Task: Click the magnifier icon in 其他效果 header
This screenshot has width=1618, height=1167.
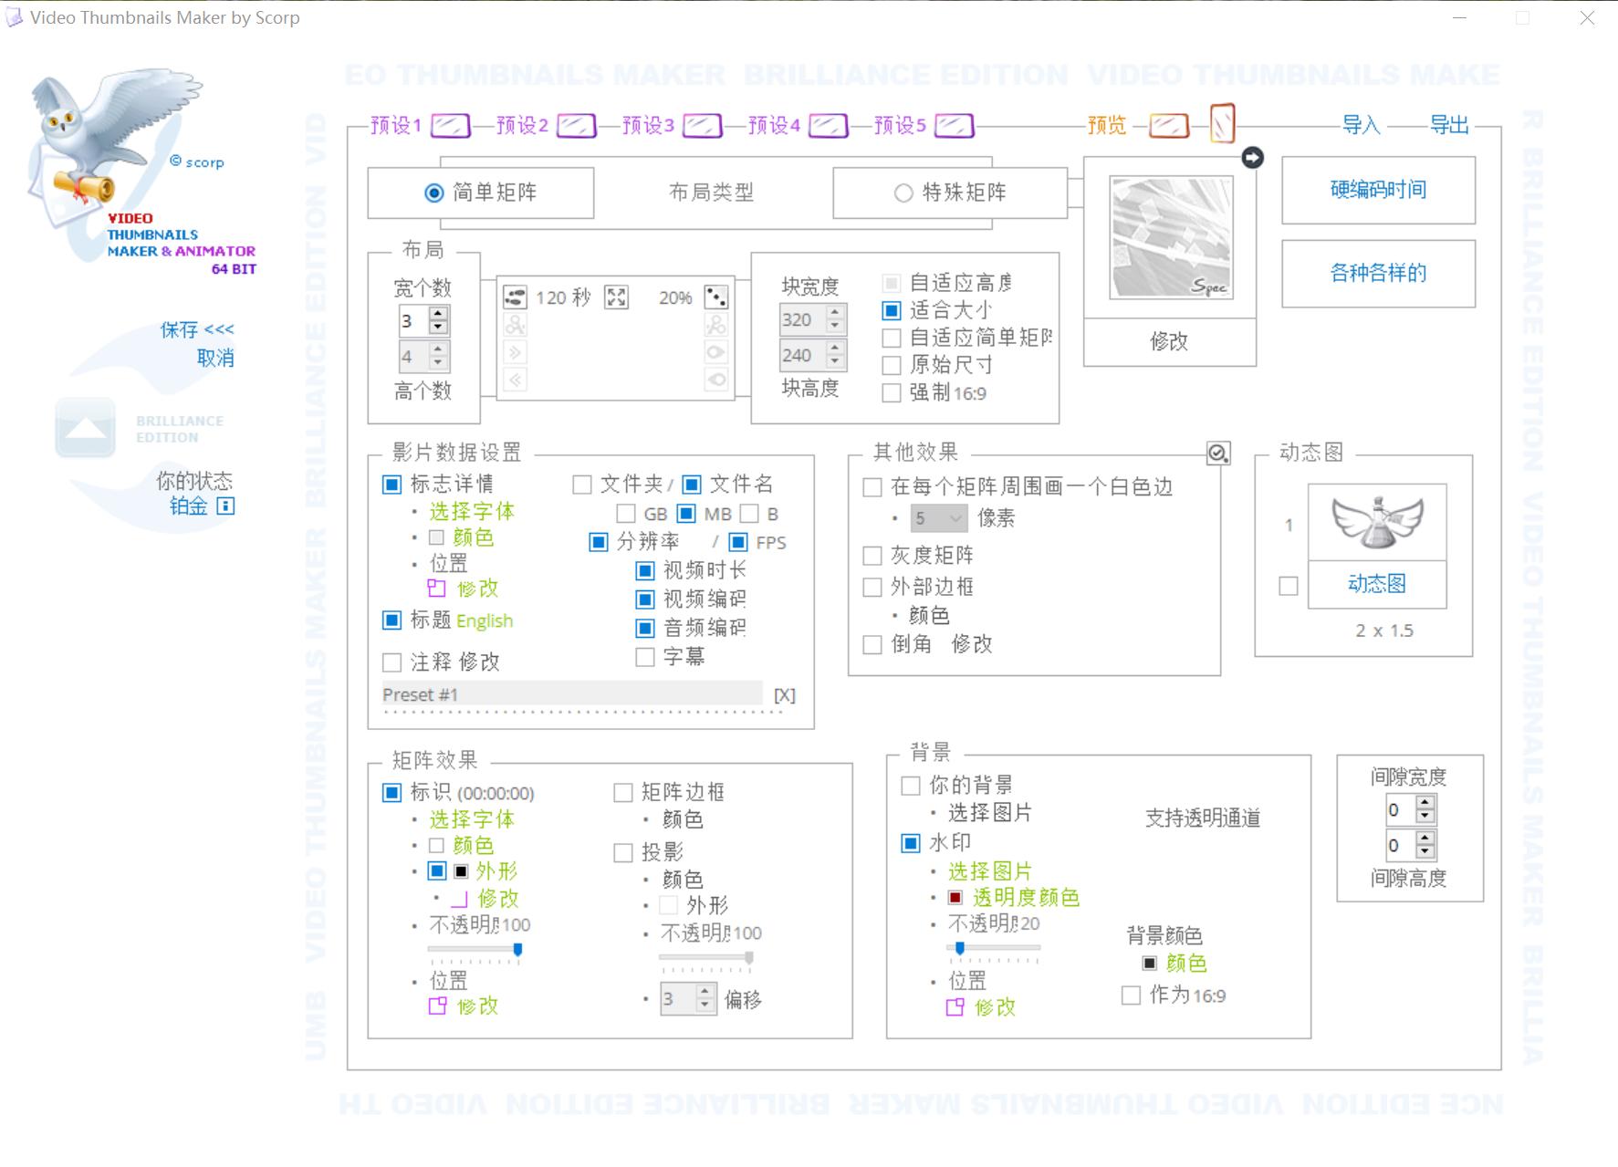Action: coord(1217,453)
